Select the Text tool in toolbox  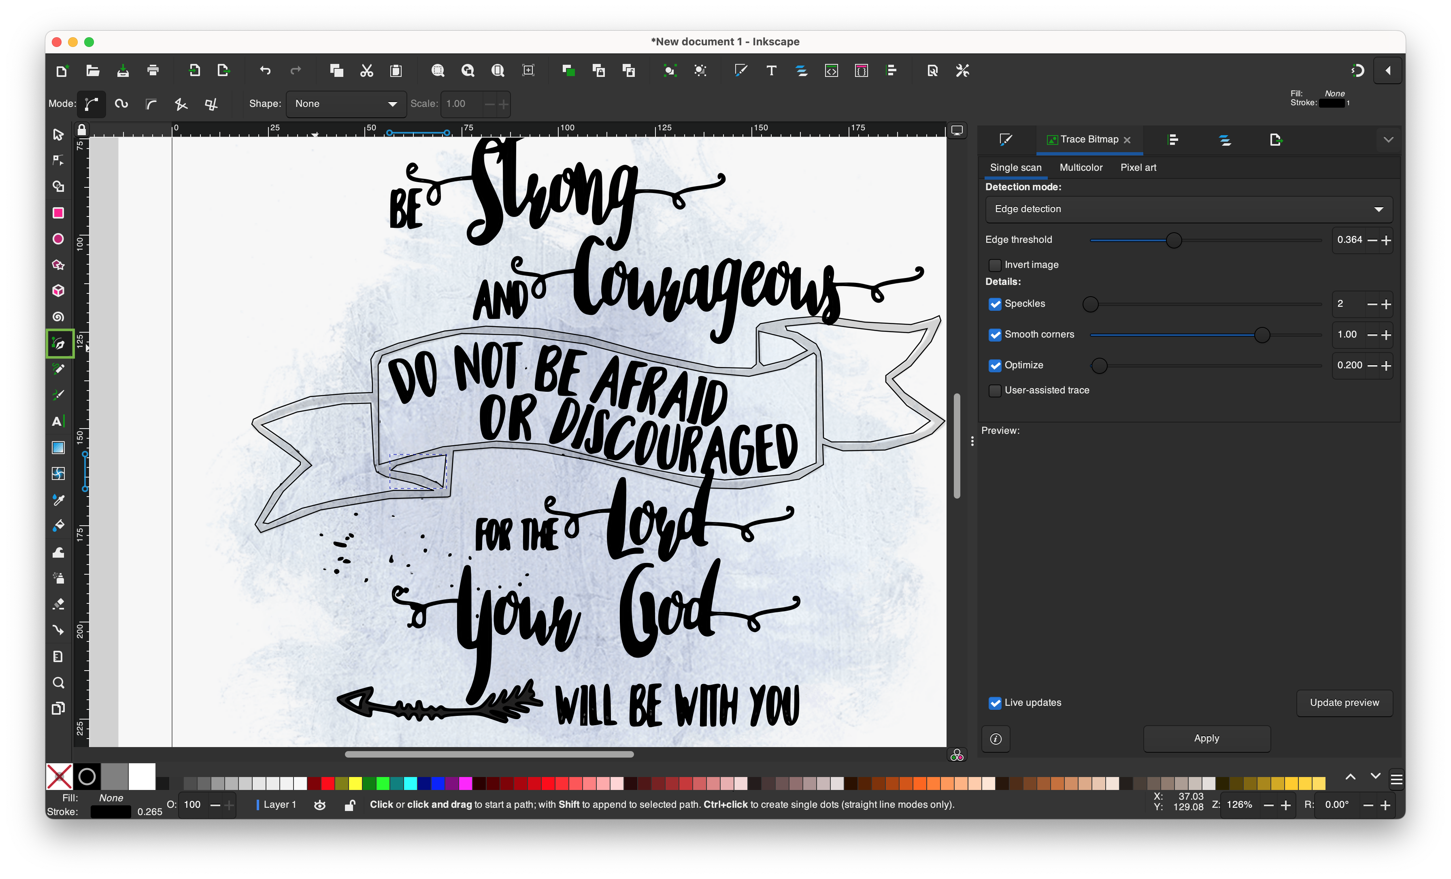click(58, 422)
